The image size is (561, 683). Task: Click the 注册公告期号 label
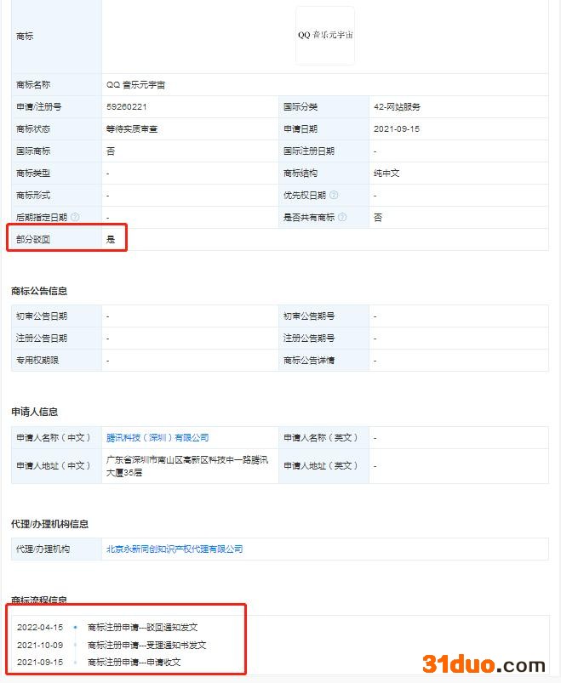[309, 338]
